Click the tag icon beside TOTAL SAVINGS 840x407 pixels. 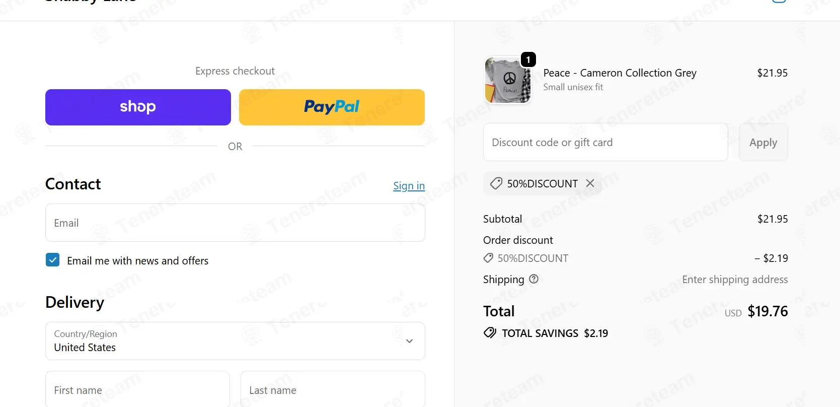point(490,333)
